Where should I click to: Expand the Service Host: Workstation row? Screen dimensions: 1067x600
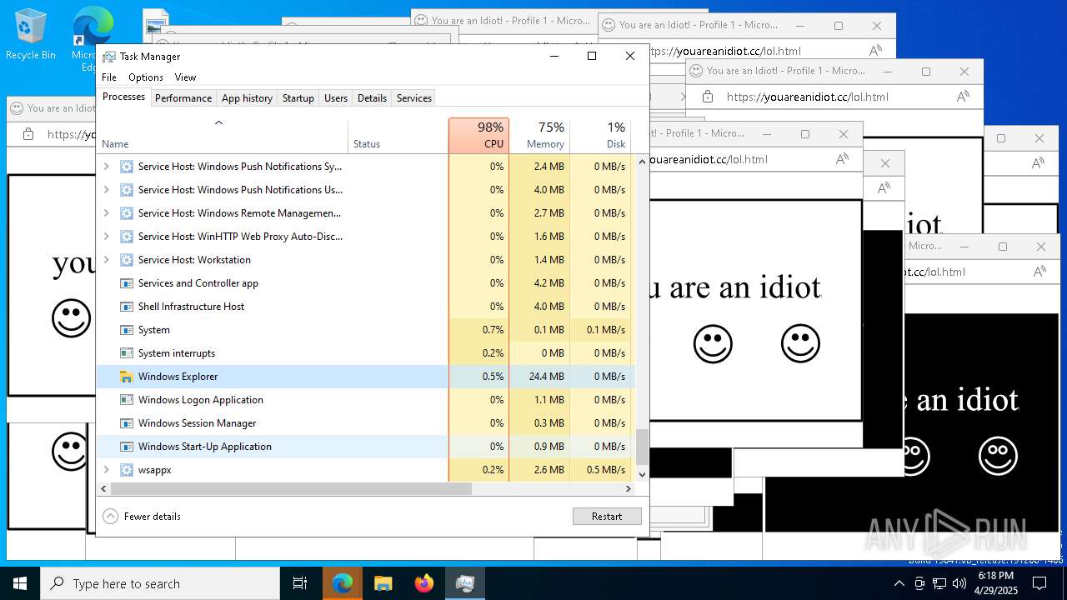(106, 260)
